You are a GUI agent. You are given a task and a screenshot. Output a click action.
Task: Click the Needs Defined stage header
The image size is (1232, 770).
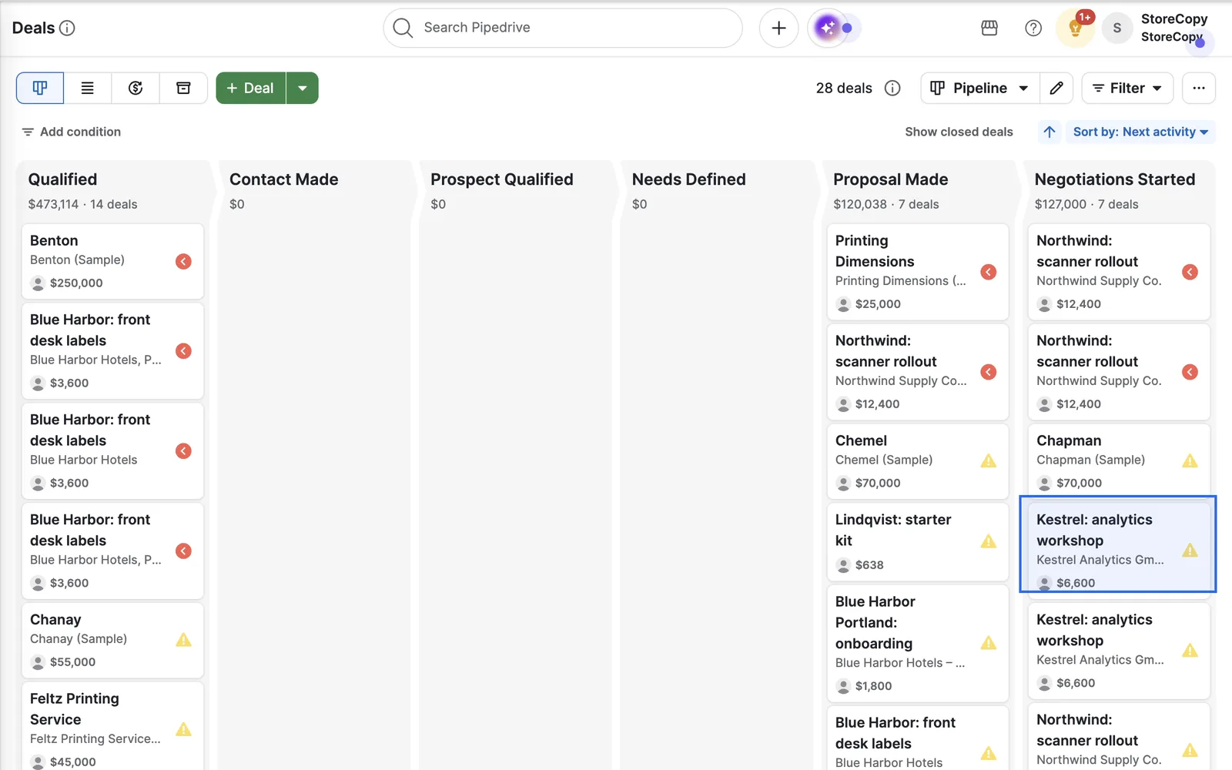689,179
